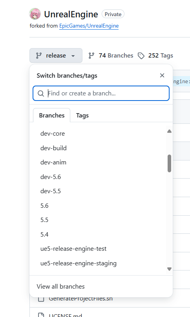The height and width of the screenshot is (317, 190).
Task: Close the Switch branches/tags popup
Action: (x=162, y=75)
